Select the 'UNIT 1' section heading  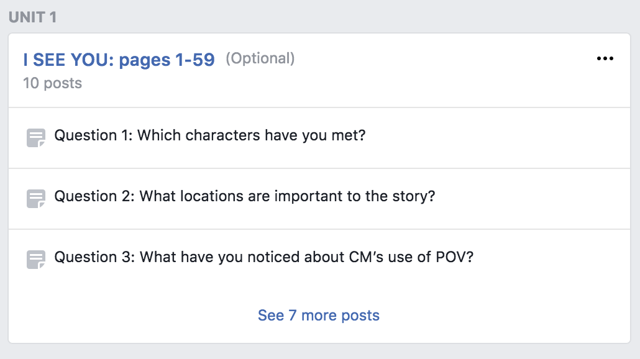coord(33,17)
